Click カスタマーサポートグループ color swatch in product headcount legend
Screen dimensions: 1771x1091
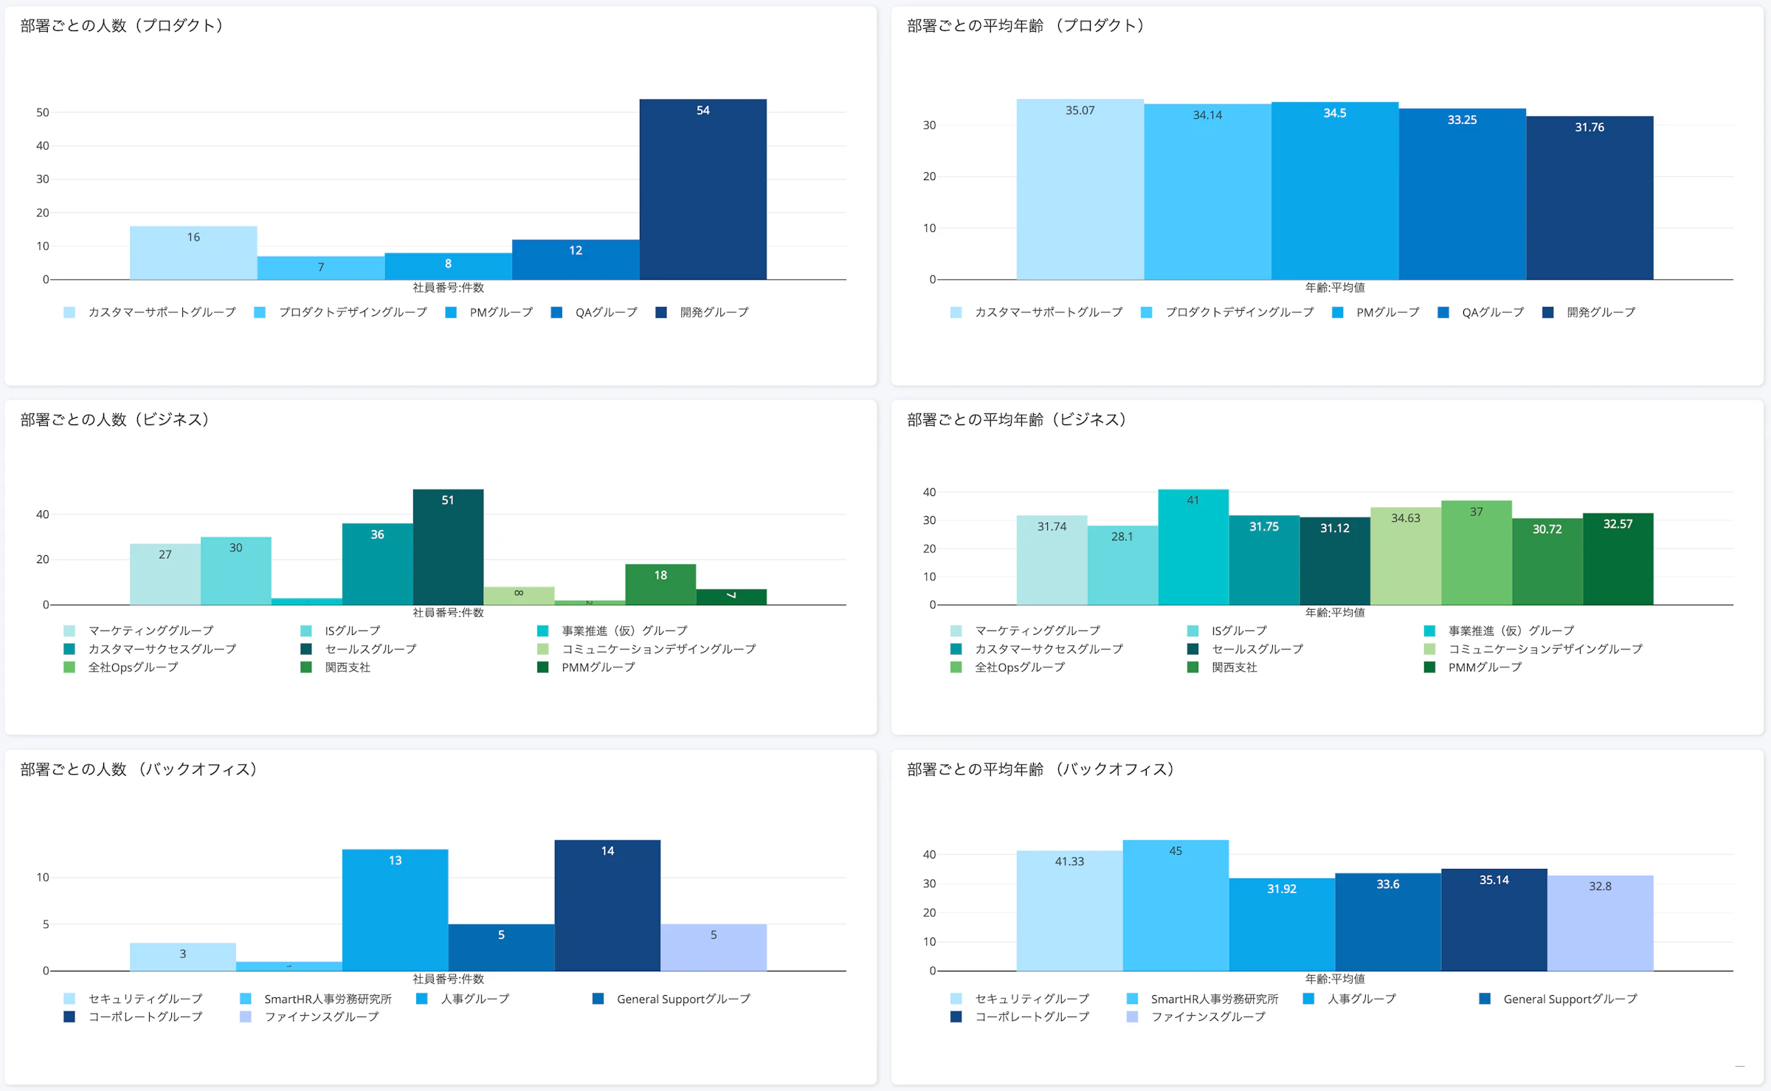click(69, 313)
